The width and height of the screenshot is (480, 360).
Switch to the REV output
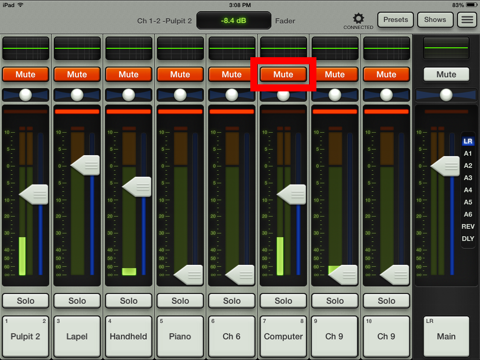pyautogui.click(x=468, y=226)
